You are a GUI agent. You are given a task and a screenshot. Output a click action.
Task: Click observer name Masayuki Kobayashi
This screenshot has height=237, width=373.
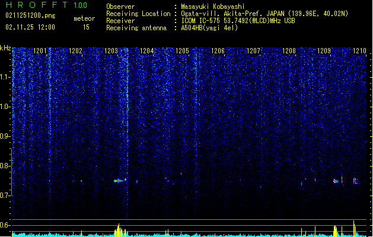(213, 7)
